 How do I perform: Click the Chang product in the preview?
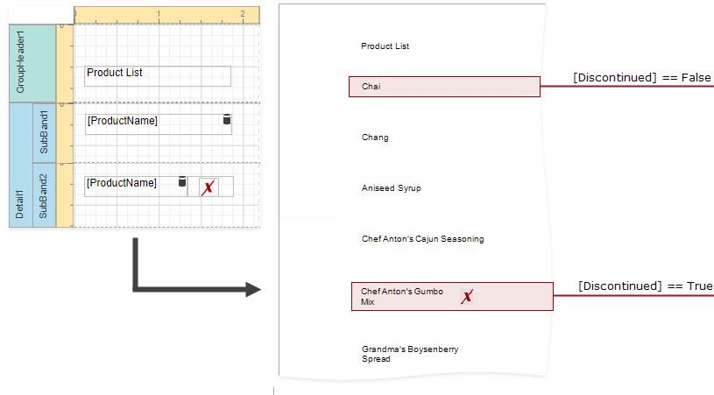[x=375, y=138]
